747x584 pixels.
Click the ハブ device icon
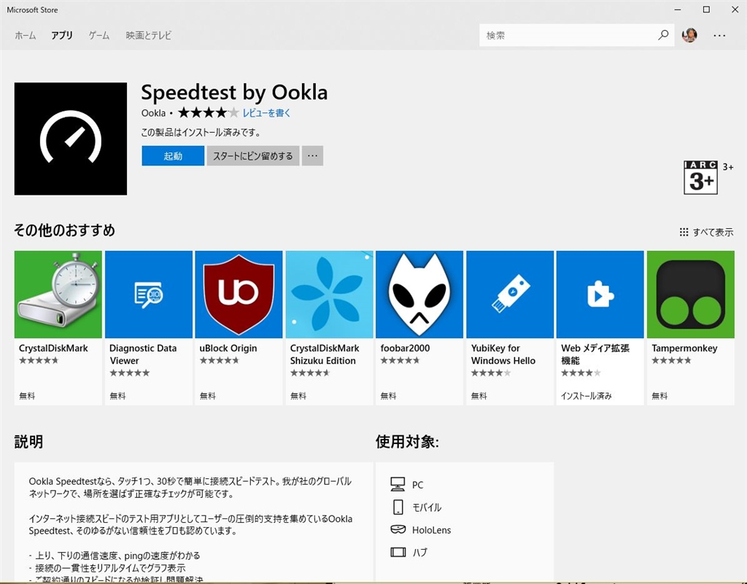398,552
